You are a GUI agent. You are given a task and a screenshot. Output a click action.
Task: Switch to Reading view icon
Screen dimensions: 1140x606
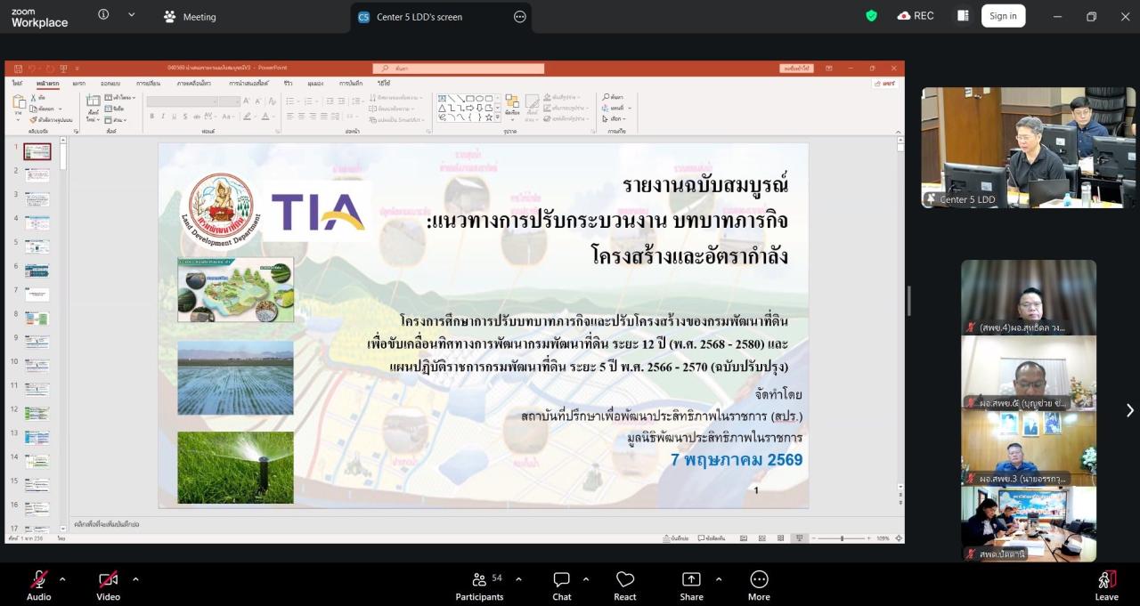780,538
